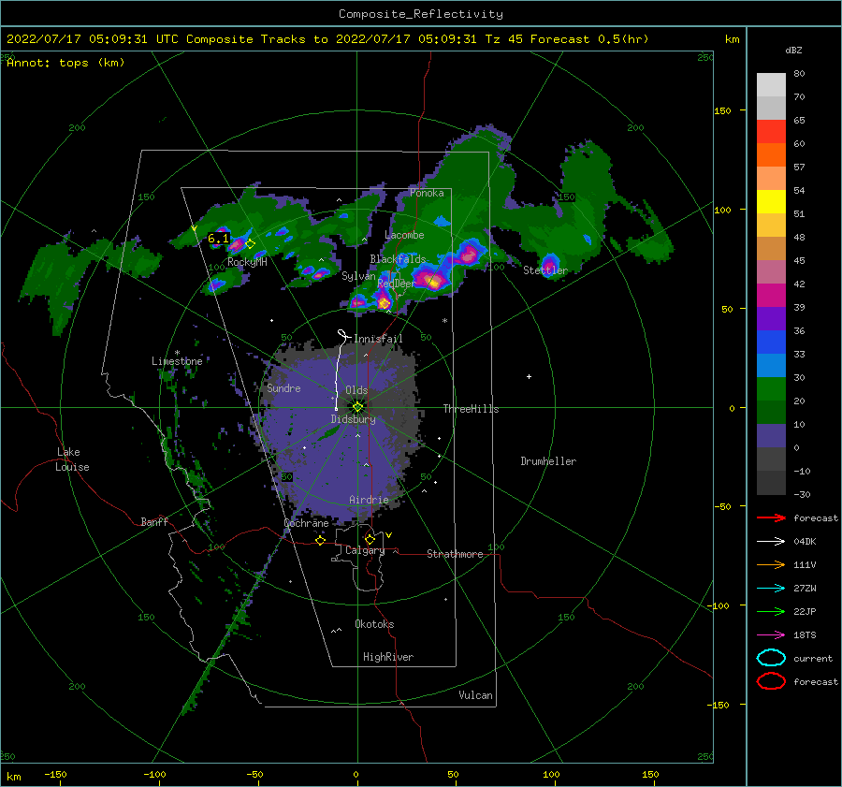
Task: Click the dBZ legend heading
Action: click(793, 50)
